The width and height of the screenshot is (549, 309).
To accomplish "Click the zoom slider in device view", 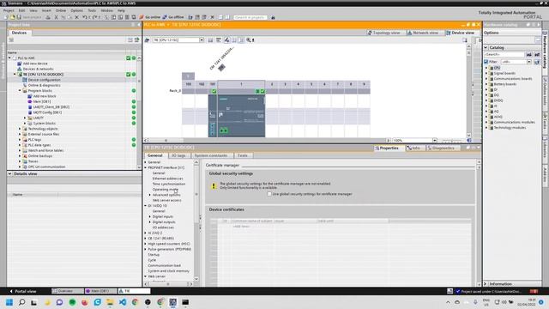I will (x=451, y=141).
